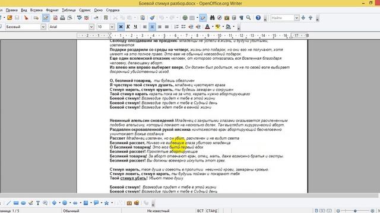380x213 pixels.
Task: Apply Font Color A swatch
Action: coord(207,27)
